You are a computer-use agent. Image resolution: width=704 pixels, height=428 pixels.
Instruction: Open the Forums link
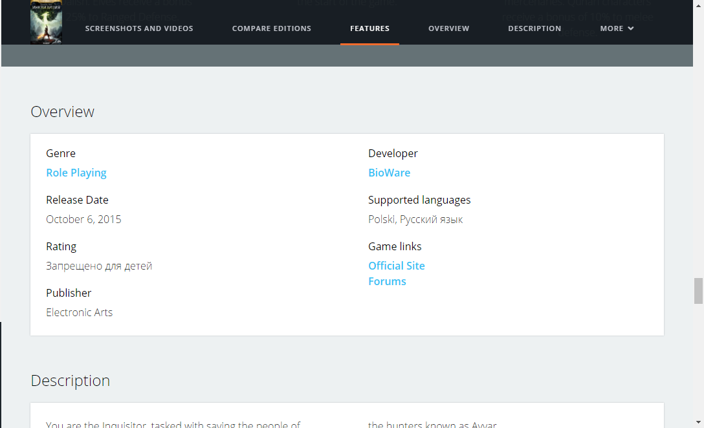pyautogui.click(x=387, y=281)
